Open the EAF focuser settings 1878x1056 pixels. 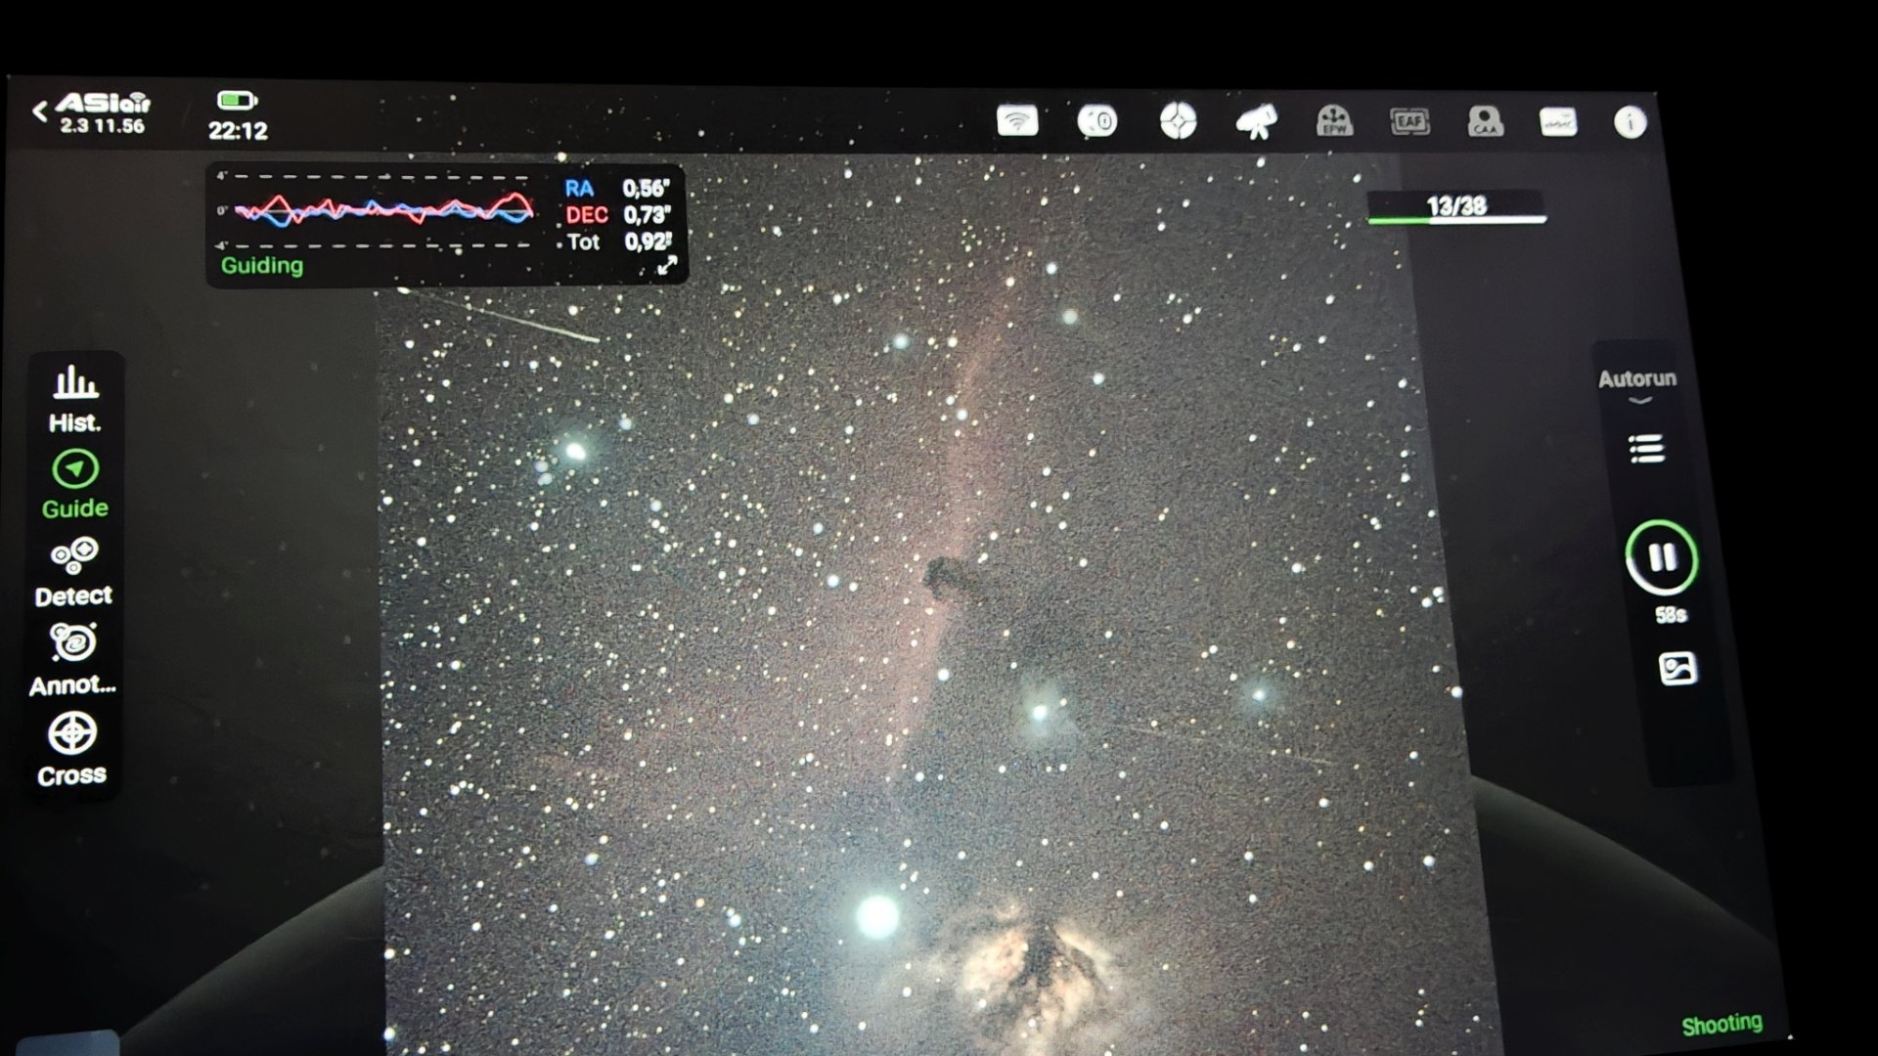tap(1409, 122)
